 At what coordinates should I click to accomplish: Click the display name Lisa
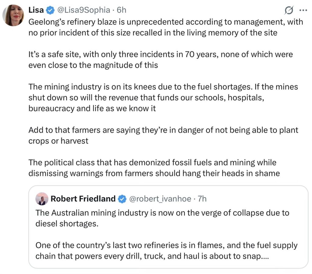tap(36, 10)
